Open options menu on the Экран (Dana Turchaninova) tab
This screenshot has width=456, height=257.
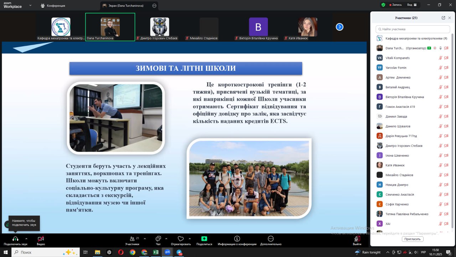coord(154,6)
